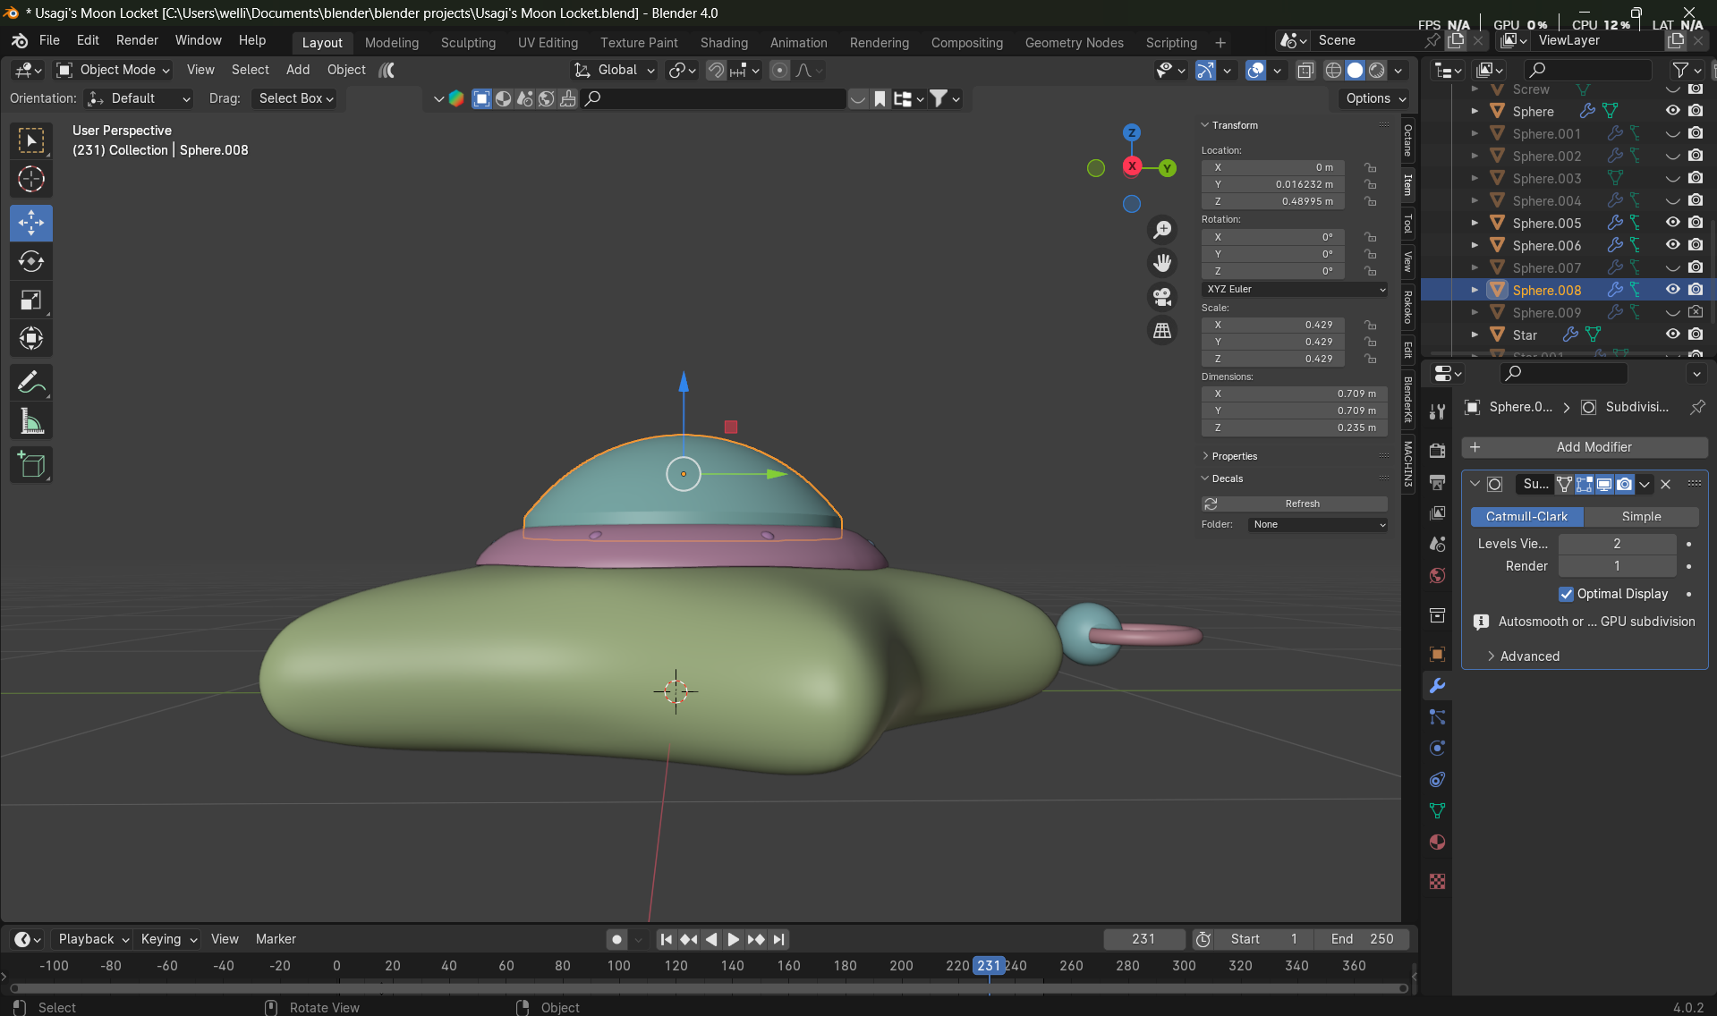This screenshot has height=1016, width=1717.
Task: Click the Scale X value field
Action: tap(1272, 325)
